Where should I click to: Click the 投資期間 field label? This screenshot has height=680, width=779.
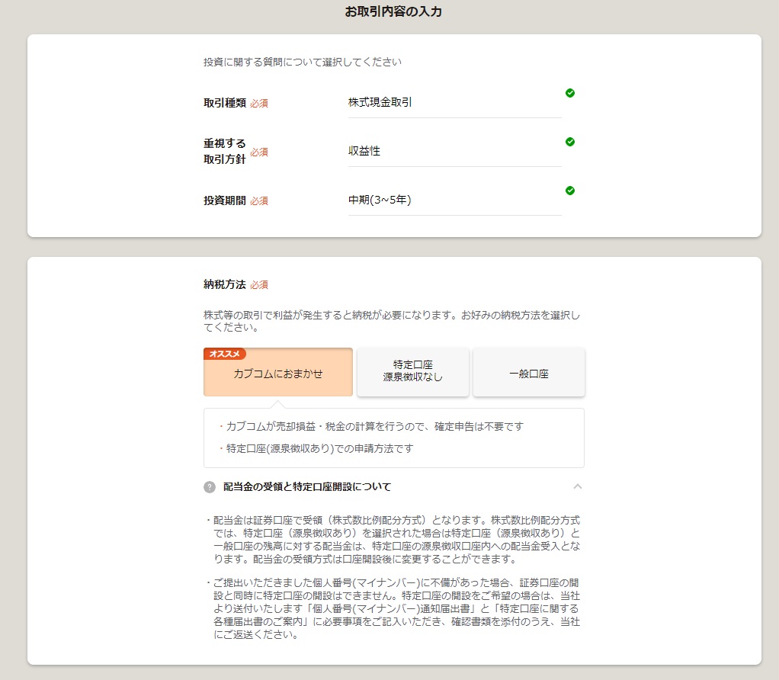(x=224, y=200)
